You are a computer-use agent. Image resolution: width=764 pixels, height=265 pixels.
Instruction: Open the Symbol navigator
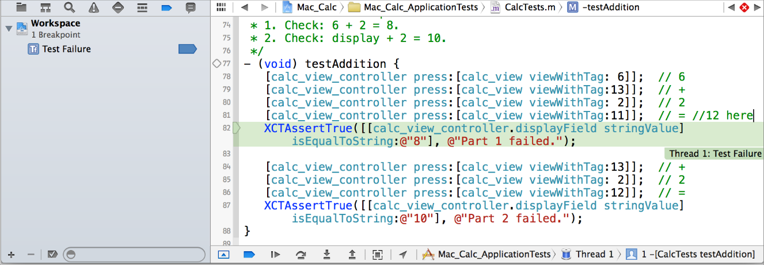pos(45,7)
